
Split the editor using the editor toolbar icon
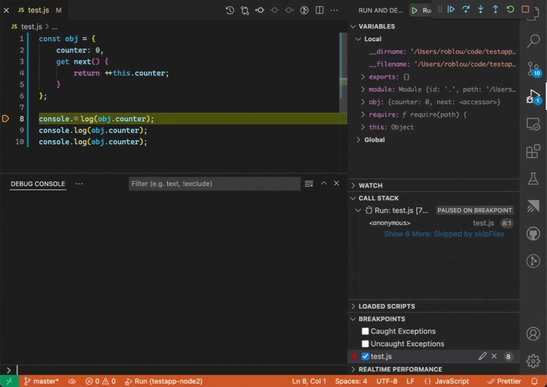click(319, 10)
